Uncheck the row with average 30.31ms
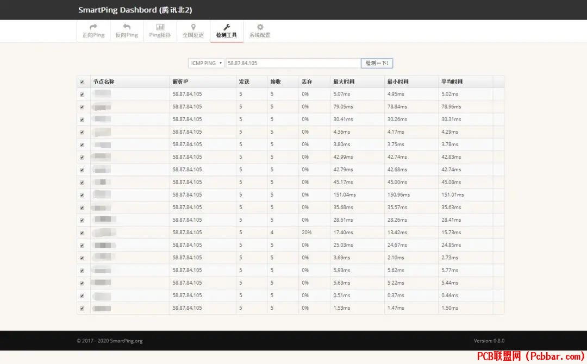587x364 pixels. point(82,120)
